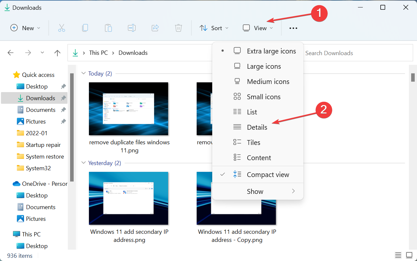
Task: Click chevron before This PC in address bar
Action: tap(84, 53)
